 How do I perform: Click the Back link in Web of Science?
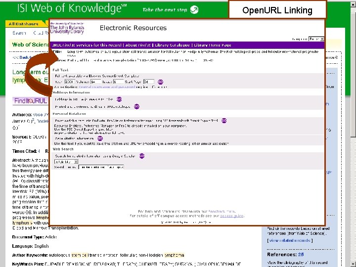tap(24, 57)
